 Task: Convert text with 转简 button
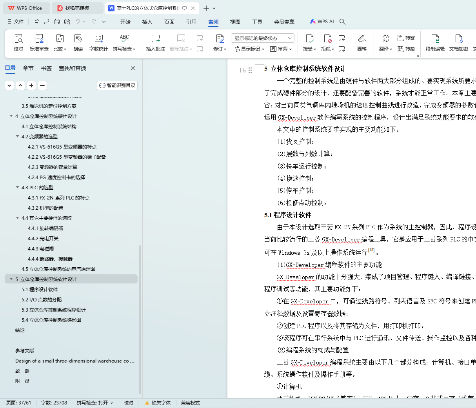406,49
